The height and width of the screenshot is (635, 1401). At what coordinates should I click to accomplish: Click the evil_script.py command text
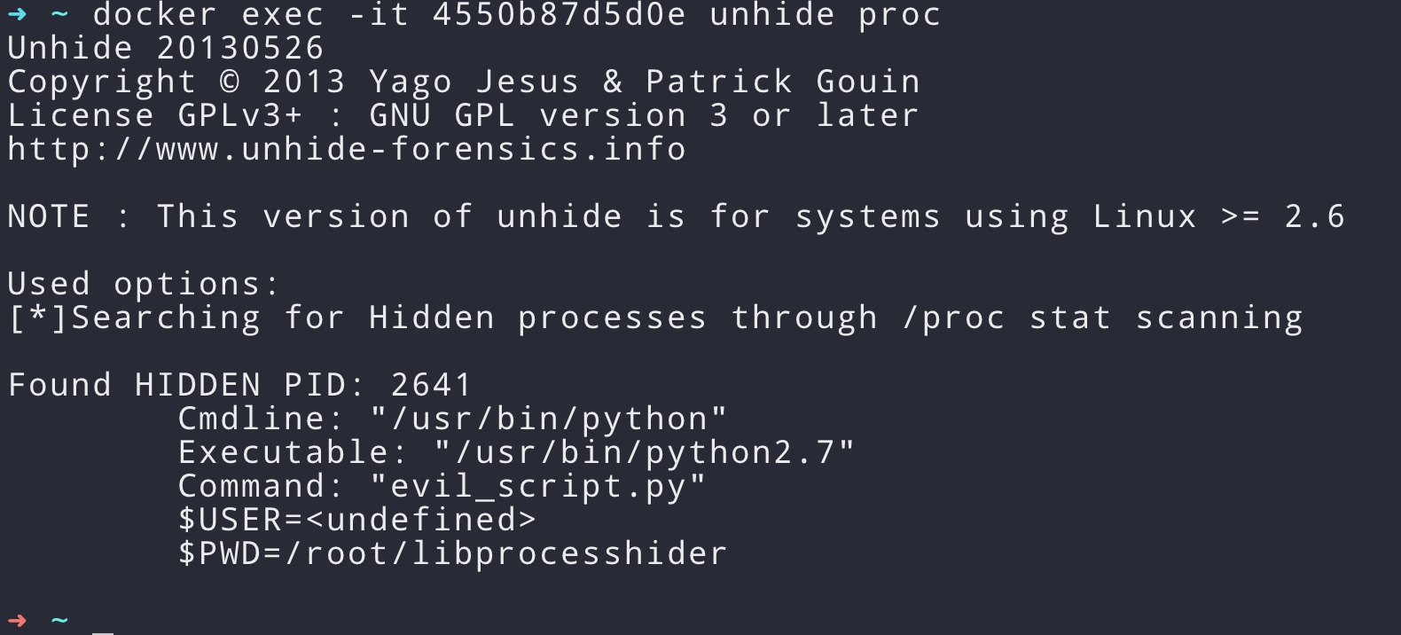click(x=537, y=487)
